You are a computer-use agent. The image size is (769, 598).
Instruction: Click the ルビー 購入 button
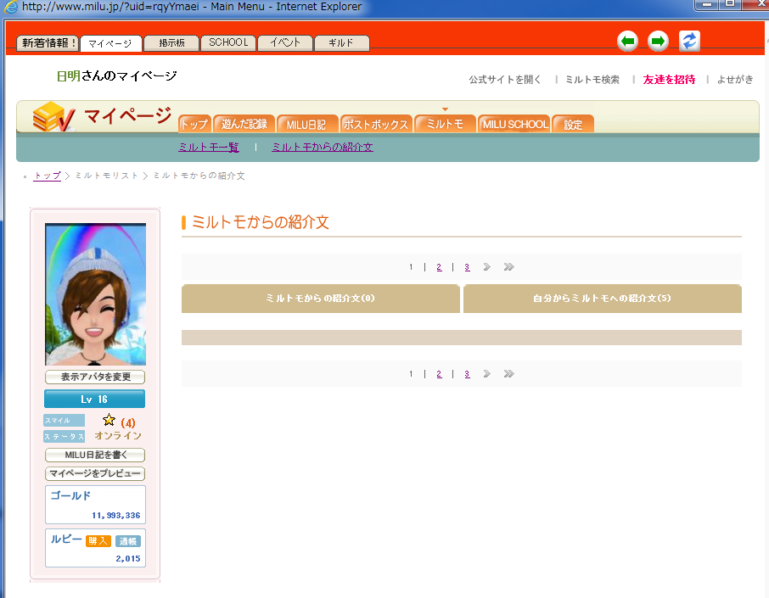click(98, 541)
